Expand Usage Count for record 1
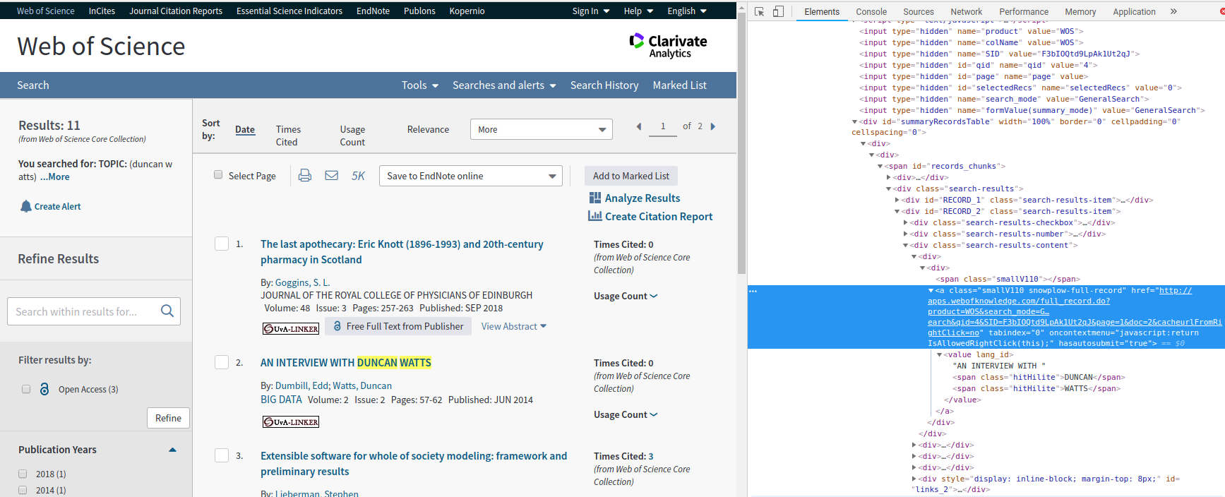Screen dimensions: 1225x497 pos(626,296)
